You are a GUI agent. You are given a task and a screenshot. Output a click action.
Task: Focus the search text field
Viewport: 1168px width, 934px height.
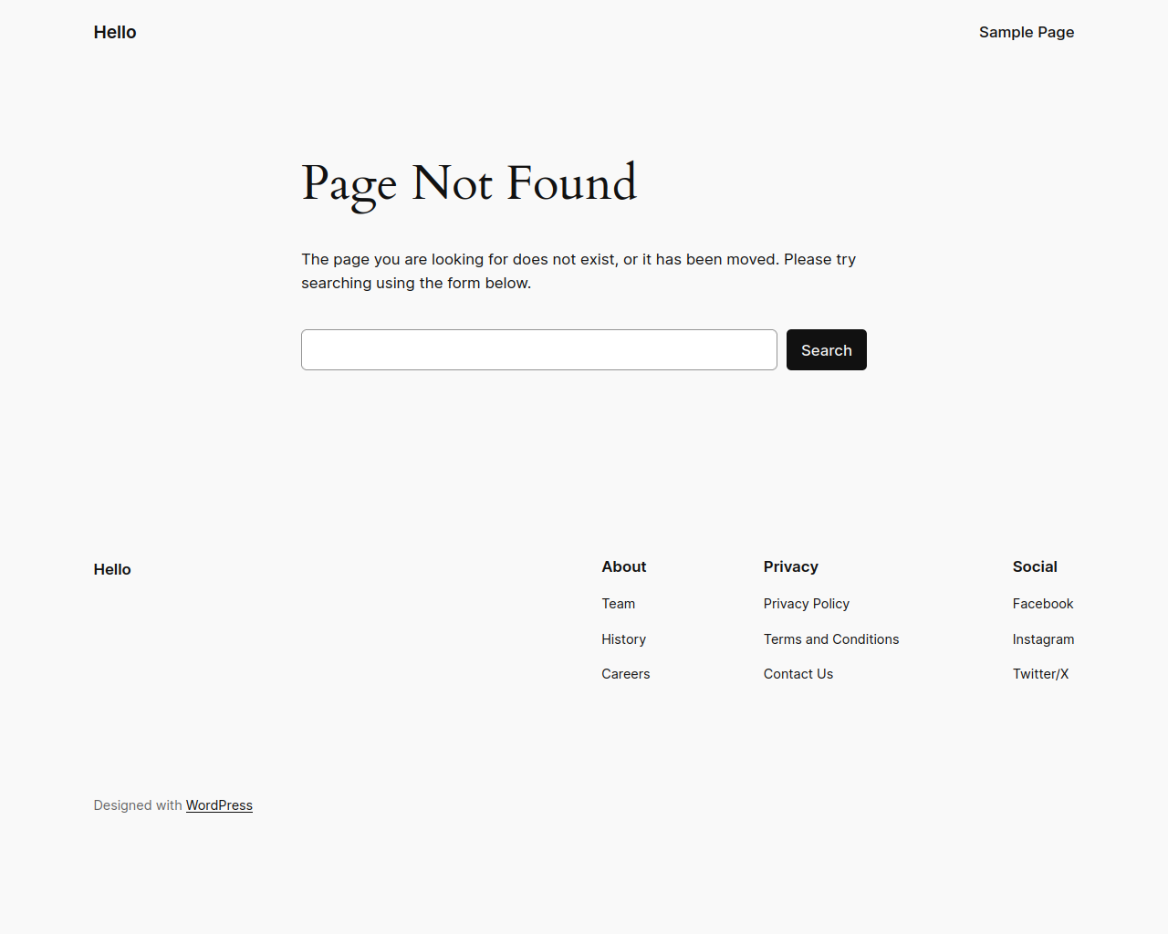[x=539, y=350]
